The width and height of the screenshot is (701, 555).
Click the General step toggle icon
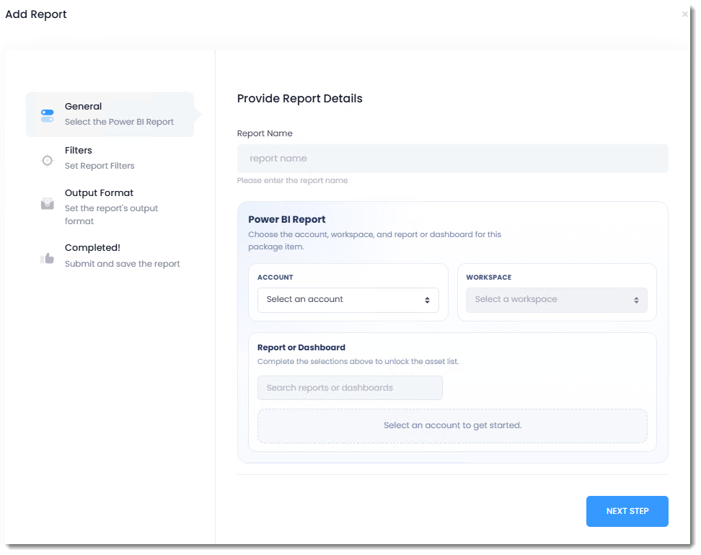pos(48,115)
